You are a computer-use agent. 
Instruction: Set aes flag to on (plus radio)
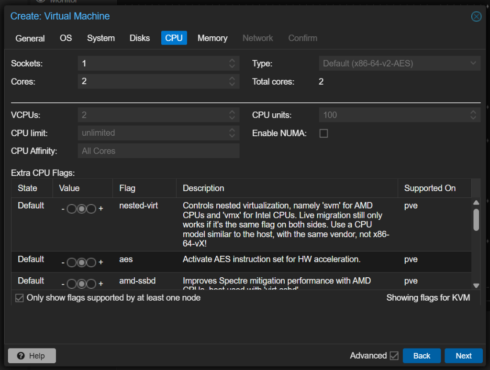[x=91, y=262]
